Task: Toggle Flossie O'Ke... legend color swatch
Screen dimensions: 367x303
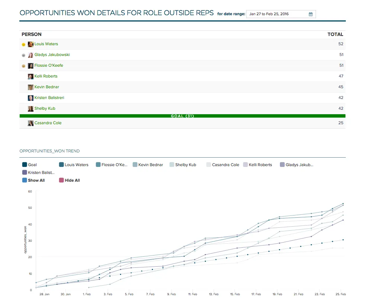Action: [98, 165]
